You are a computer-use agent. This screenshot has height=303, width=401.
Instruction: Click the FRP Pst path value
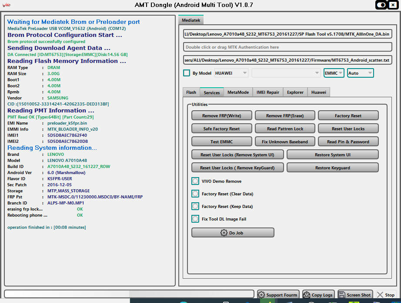95,197
